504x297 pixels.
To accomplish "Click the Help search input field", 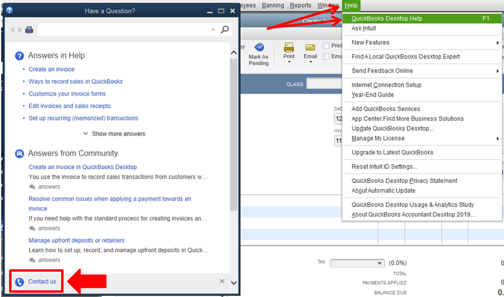I will (124, 30).
